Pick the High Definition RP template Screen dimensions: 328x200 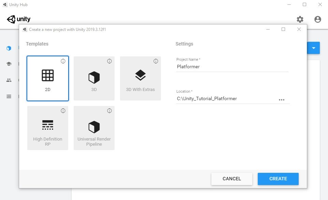pos(48,128)
